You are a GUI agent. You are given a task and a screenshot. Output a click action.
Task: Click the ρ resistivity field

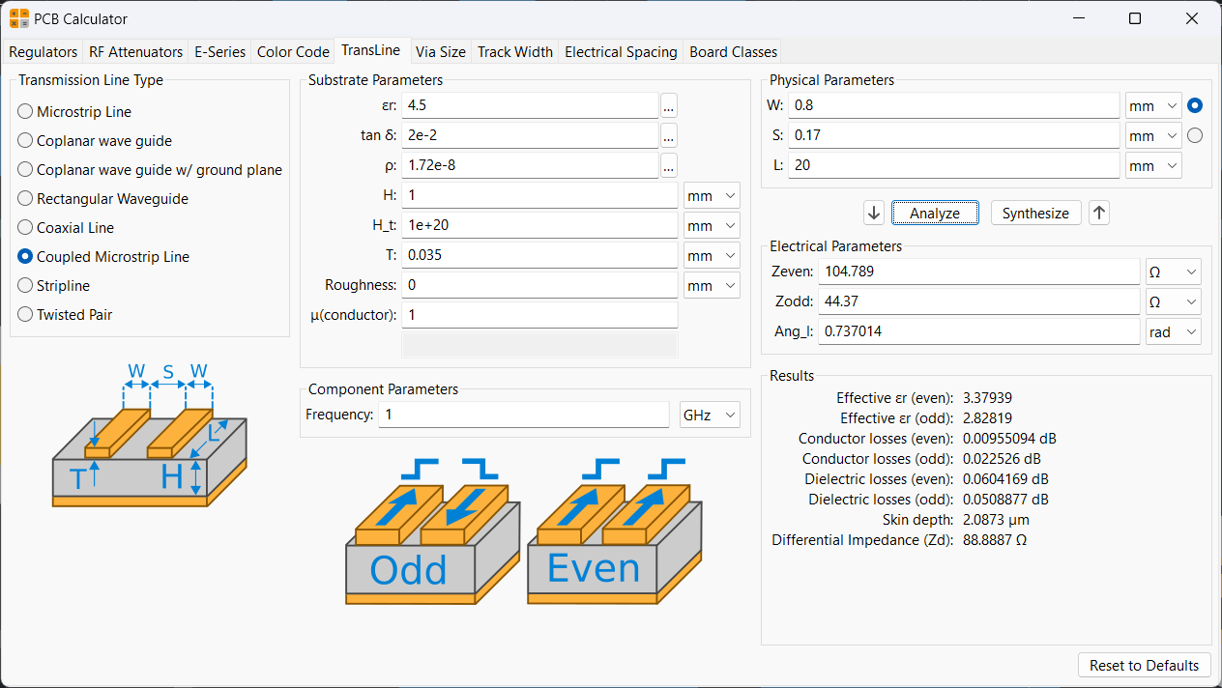[x=530, y=165]
